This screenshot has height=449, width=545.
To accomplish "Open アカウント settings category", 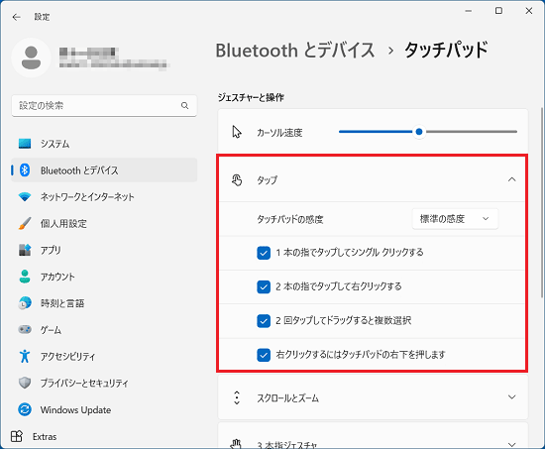I will tap(104, 277).
